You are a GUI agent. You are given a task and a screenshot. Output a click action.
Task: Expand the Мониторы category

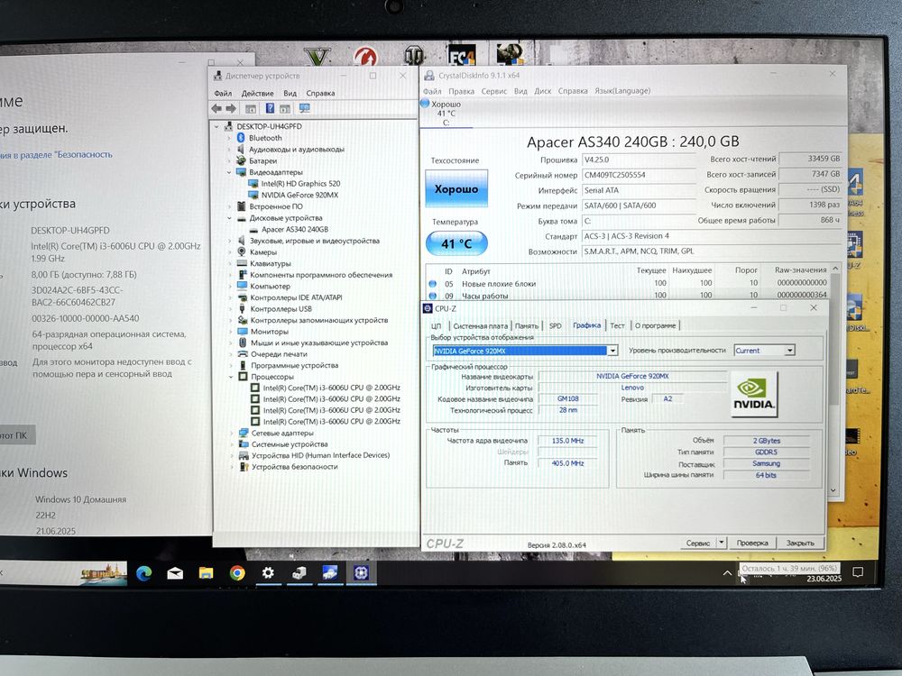coord(231,332)
